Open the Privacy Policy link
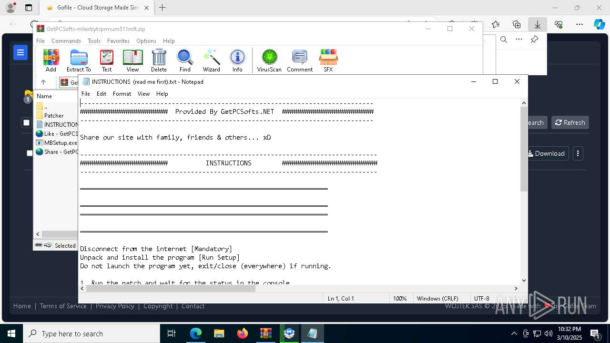Image resolution: width=610 pixels, height=343 pixels. point(115,306)
